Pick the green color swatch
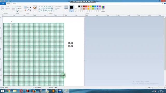Image resolution: width=166 pixels, height=93 pixels. pos(93,6)
